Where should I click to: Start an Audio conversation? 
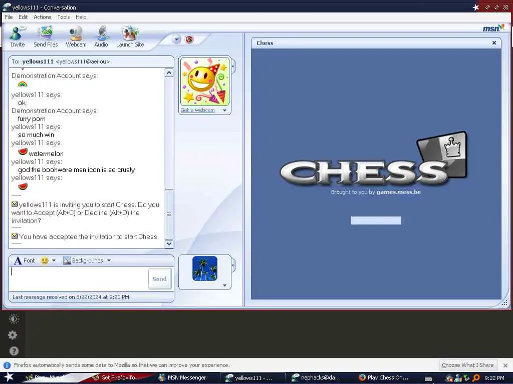coord(101,36)
